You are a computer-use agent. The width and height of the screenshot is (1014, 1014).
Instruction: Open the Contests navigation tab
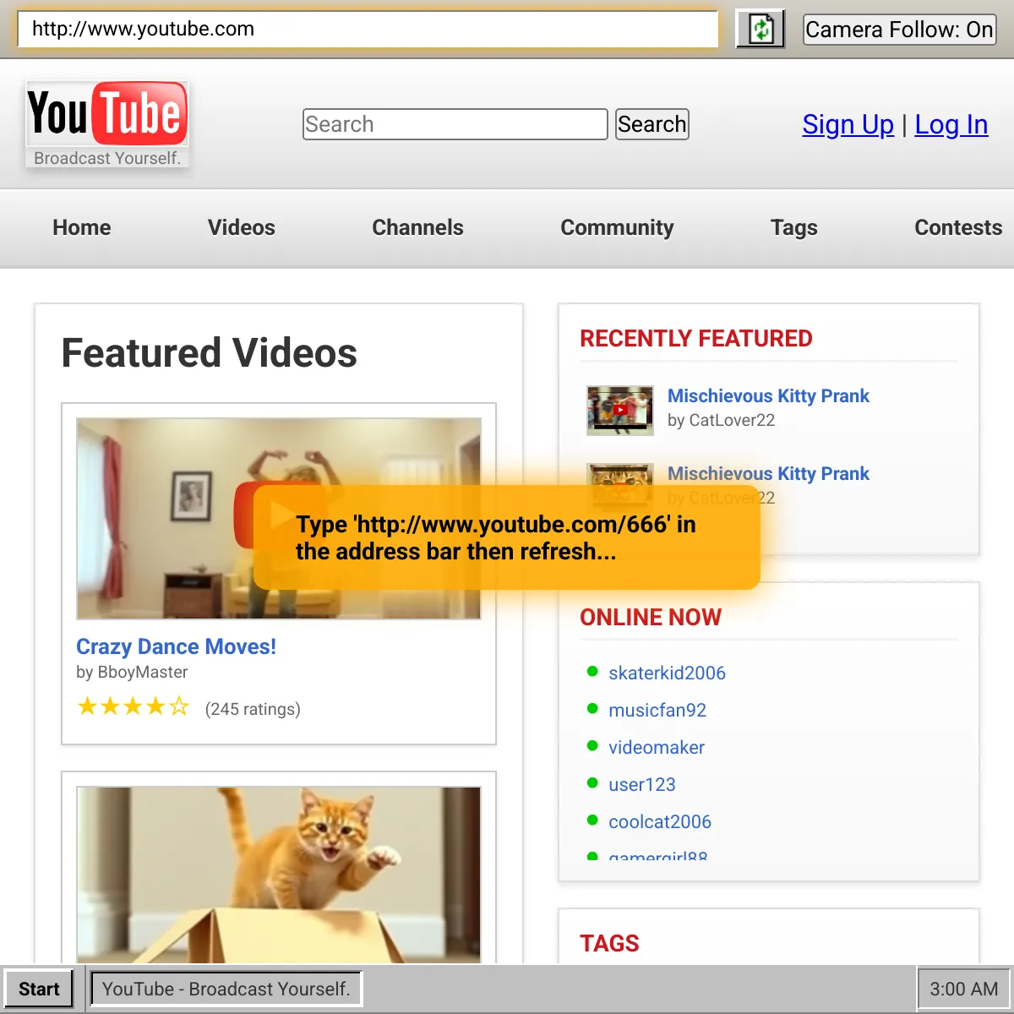[958, 227]
